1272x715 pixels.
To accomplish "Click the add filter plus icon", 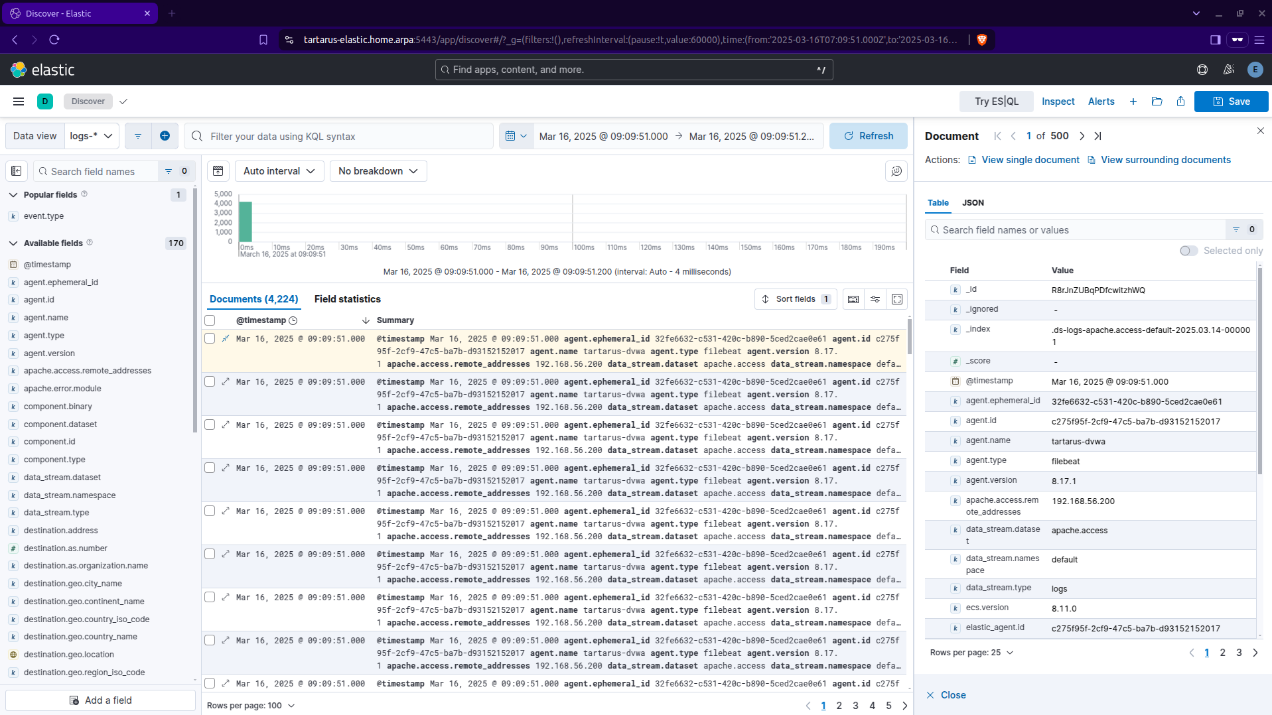I will [x=165, y=136].
